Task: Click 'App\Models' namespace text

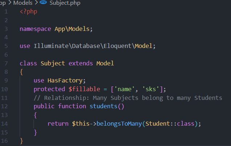Action: click(72, 29)
